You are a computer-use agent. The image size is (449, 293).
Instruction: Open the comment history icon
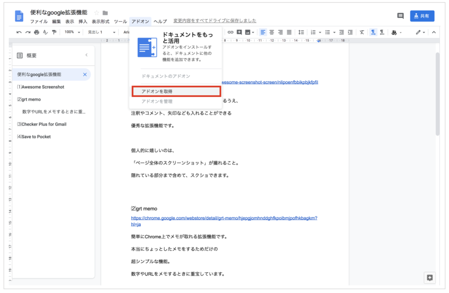(400, 16)
